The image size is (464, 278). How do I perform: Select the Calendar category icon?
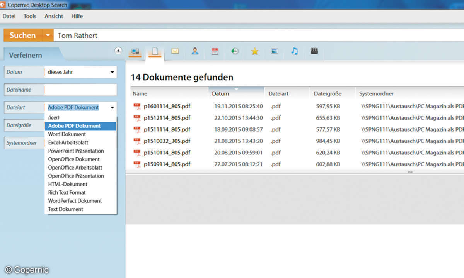215,51
